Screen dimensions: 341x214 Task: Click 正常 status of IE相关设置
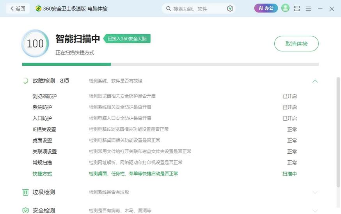[x=292, y=130]
